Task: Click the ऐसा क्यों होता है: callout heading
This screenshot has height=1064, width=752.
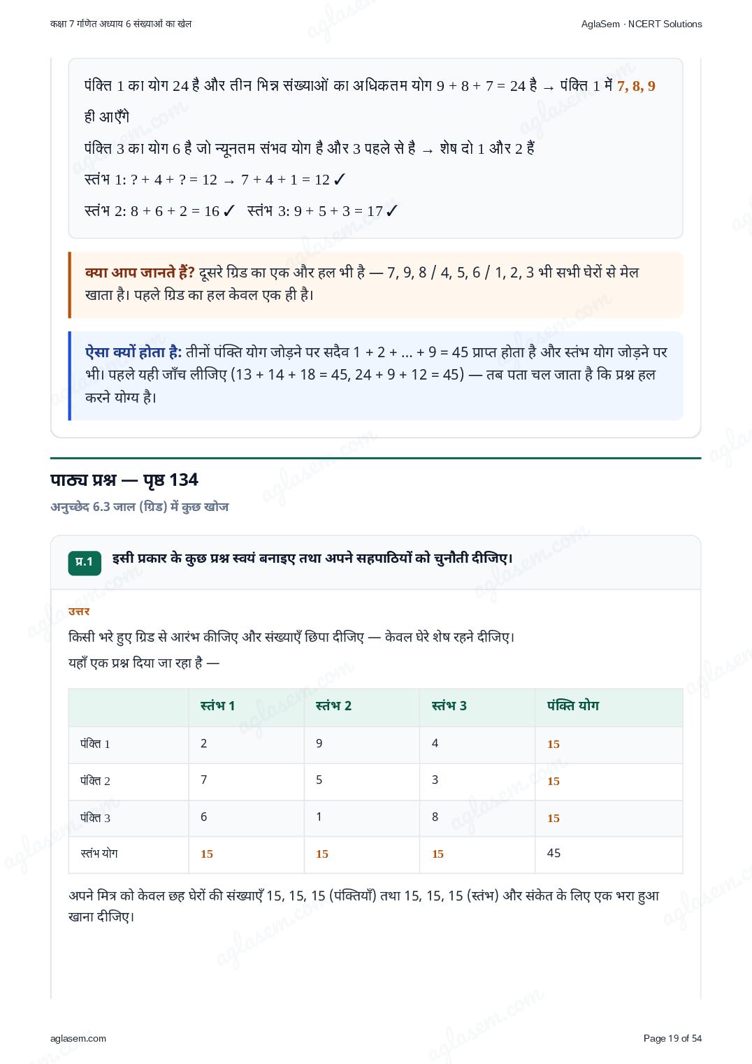Action: [x=133, y=352]
